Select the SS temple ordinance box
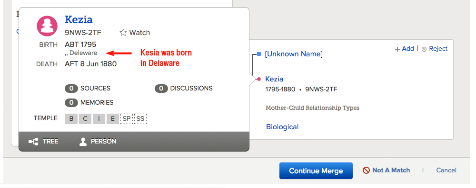Screen dimensions: 476x188 point(140,119)
